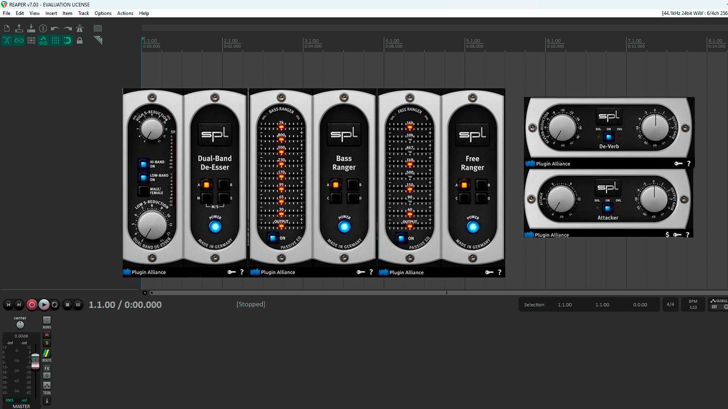This screenshot has width=728, height=409.
Task: Toggle auto-crossfade icon in toolbar
Action: pos(7,40)
